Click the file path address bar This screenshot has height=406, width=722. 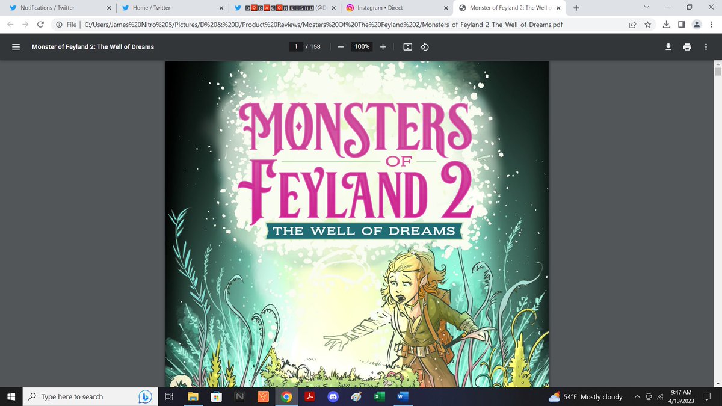click(x=323, y=25)
